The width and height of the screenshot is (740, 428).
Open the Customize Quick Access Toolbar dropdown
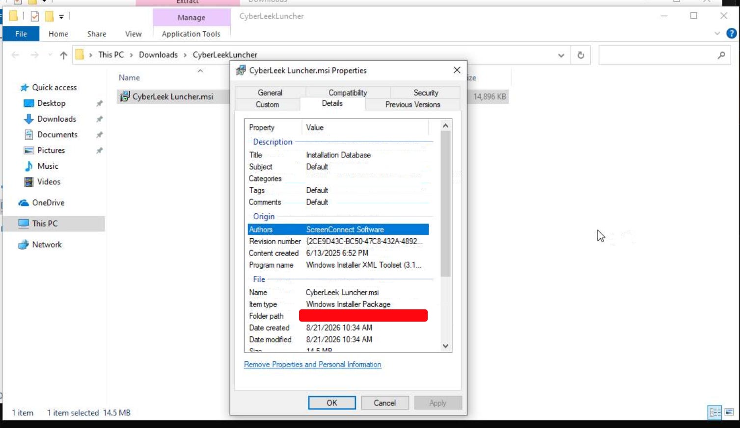click(61, 17)
